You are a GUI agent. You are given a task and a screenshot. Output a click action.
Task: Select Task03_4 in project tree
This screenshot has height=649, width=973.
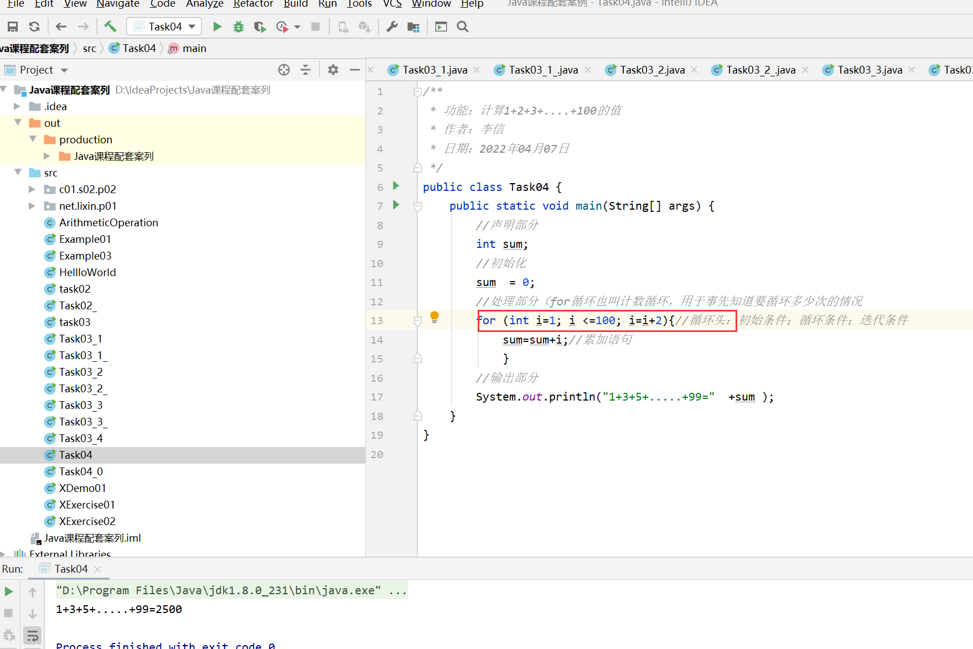(x=81, y=438)
